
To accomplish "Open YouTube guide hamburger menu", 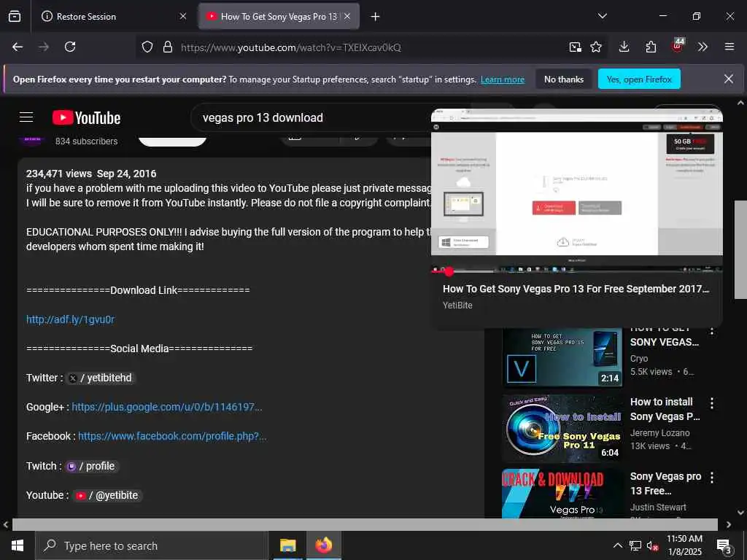I will [x=26, y=117].
